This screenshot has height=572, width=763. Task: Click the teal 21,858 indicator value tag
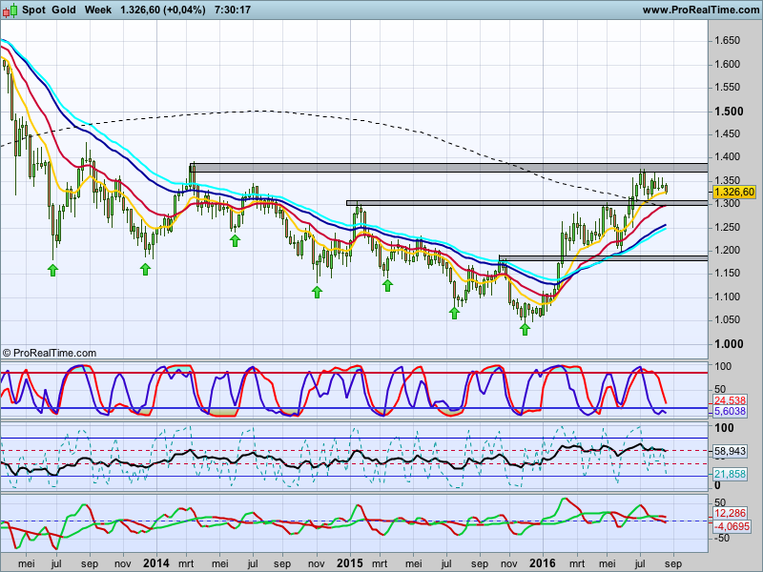pos(730,474)
